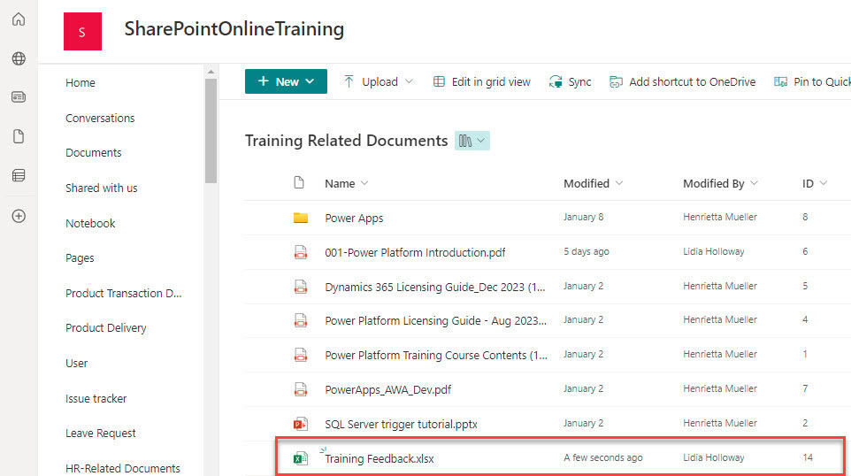The width and height of the screenshot is (851, 476).
Task: Open SQL Server trigger tutorial.pptx file
Action: tap(401, 424)
